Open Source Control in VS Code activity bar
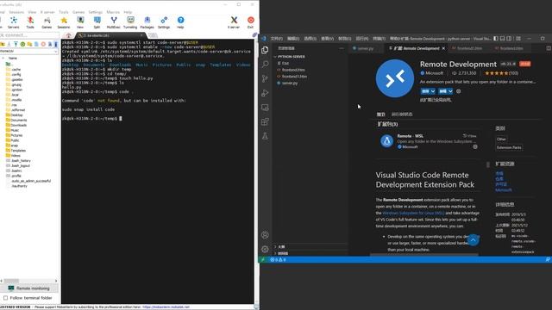Image resolution: width=552 pixels, height=310 pixels. 265,78
